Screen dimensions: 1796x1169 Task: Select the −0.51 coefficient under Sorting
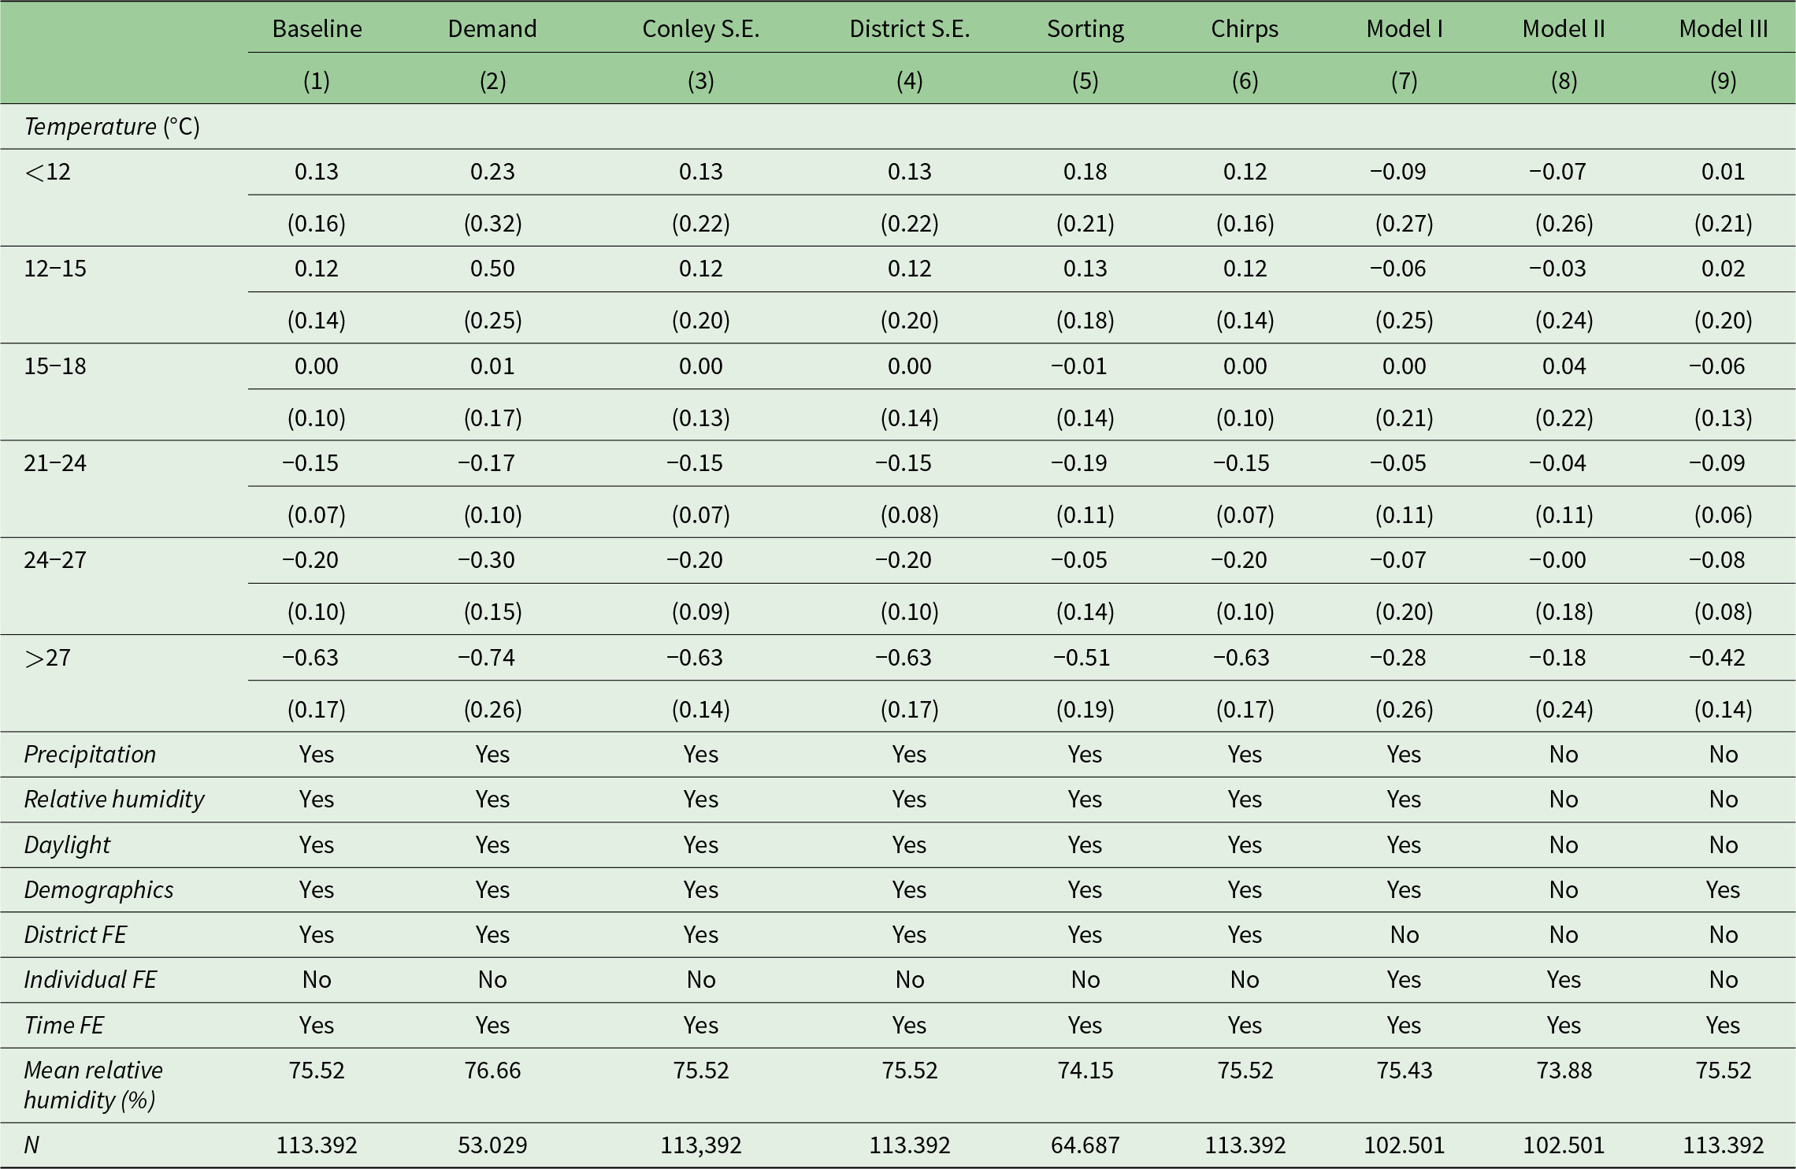point(1082,658)
